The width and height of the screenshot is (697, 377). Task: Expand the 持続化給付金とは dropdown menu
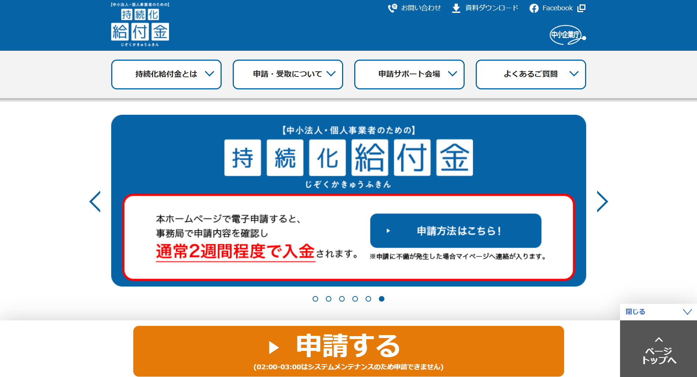click(x=166, y=74)
